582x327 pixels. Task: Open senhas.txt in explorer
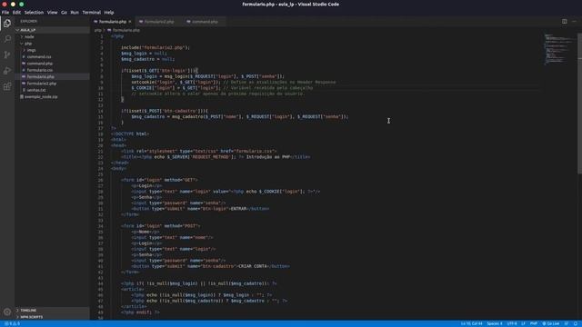point(36,90)
